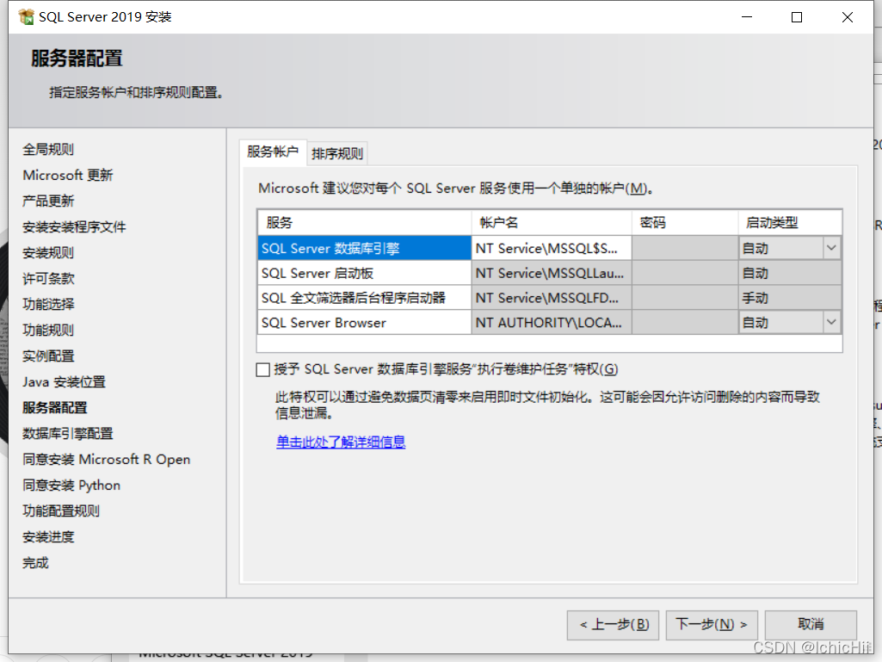This screenshot has height=662, width=882.
Task: Click the NT Service\MSSQLLau... account cell
Action: [552, 273]
